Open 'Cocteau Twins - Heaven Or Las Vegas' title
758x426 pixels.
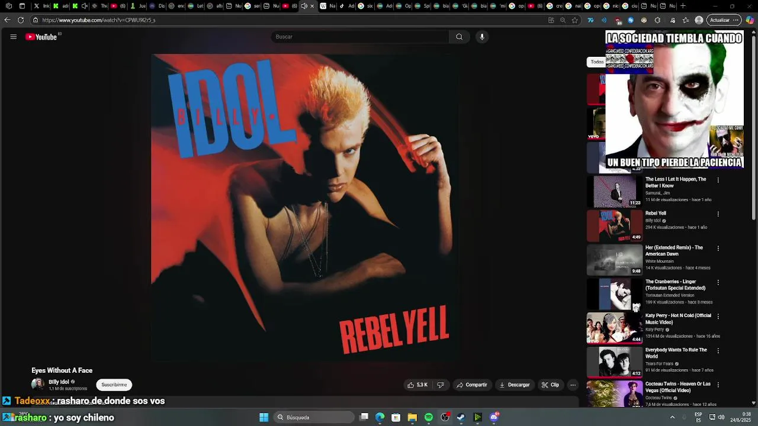(x=677, y=387)
